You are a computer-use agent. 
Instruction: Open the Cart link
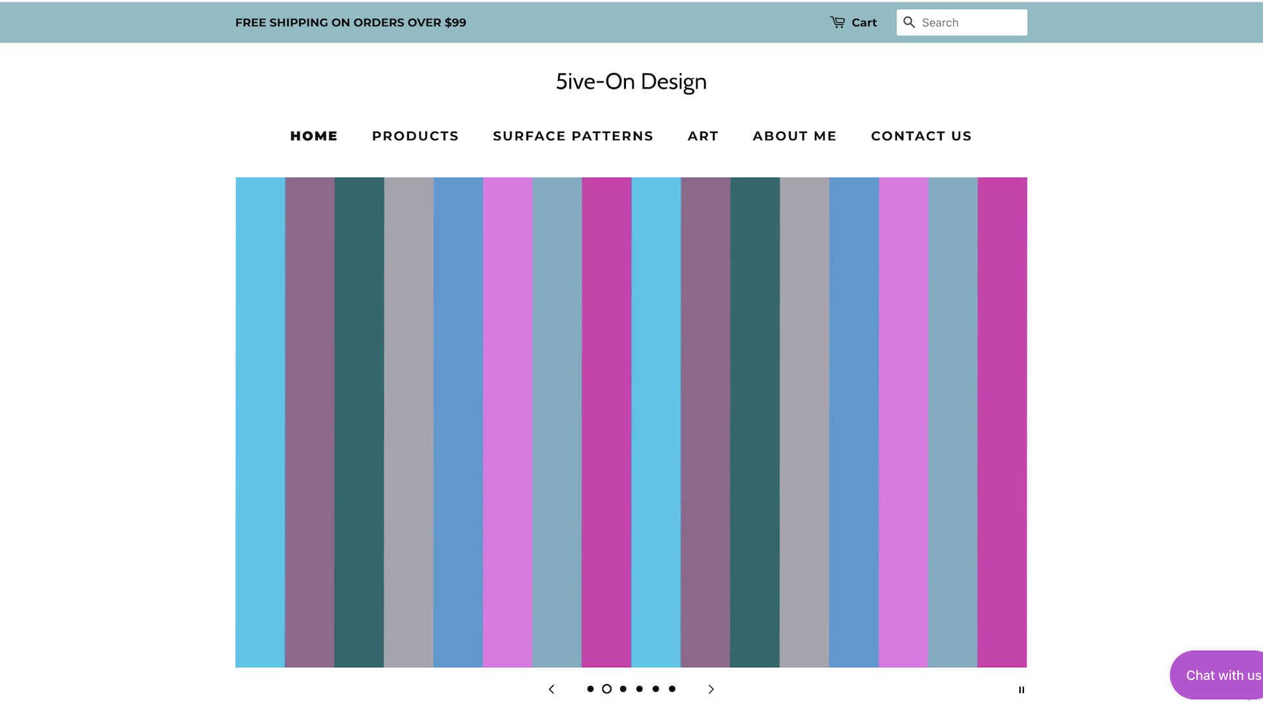[x=864, y=23]
